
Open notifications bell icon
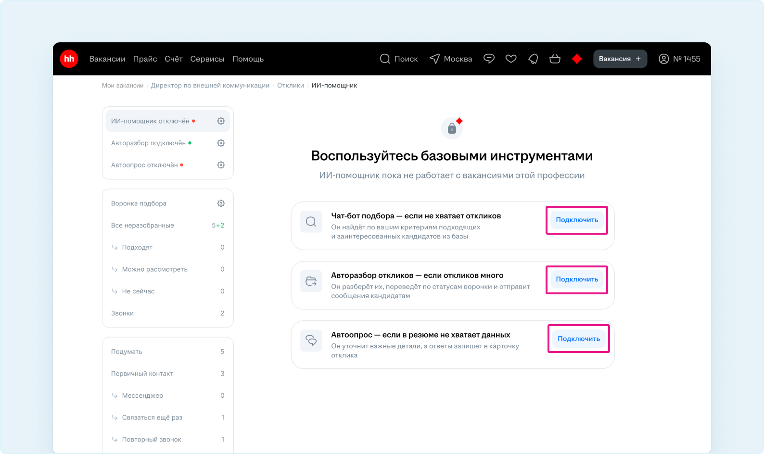pyautogui.click(x=533, y=59)
